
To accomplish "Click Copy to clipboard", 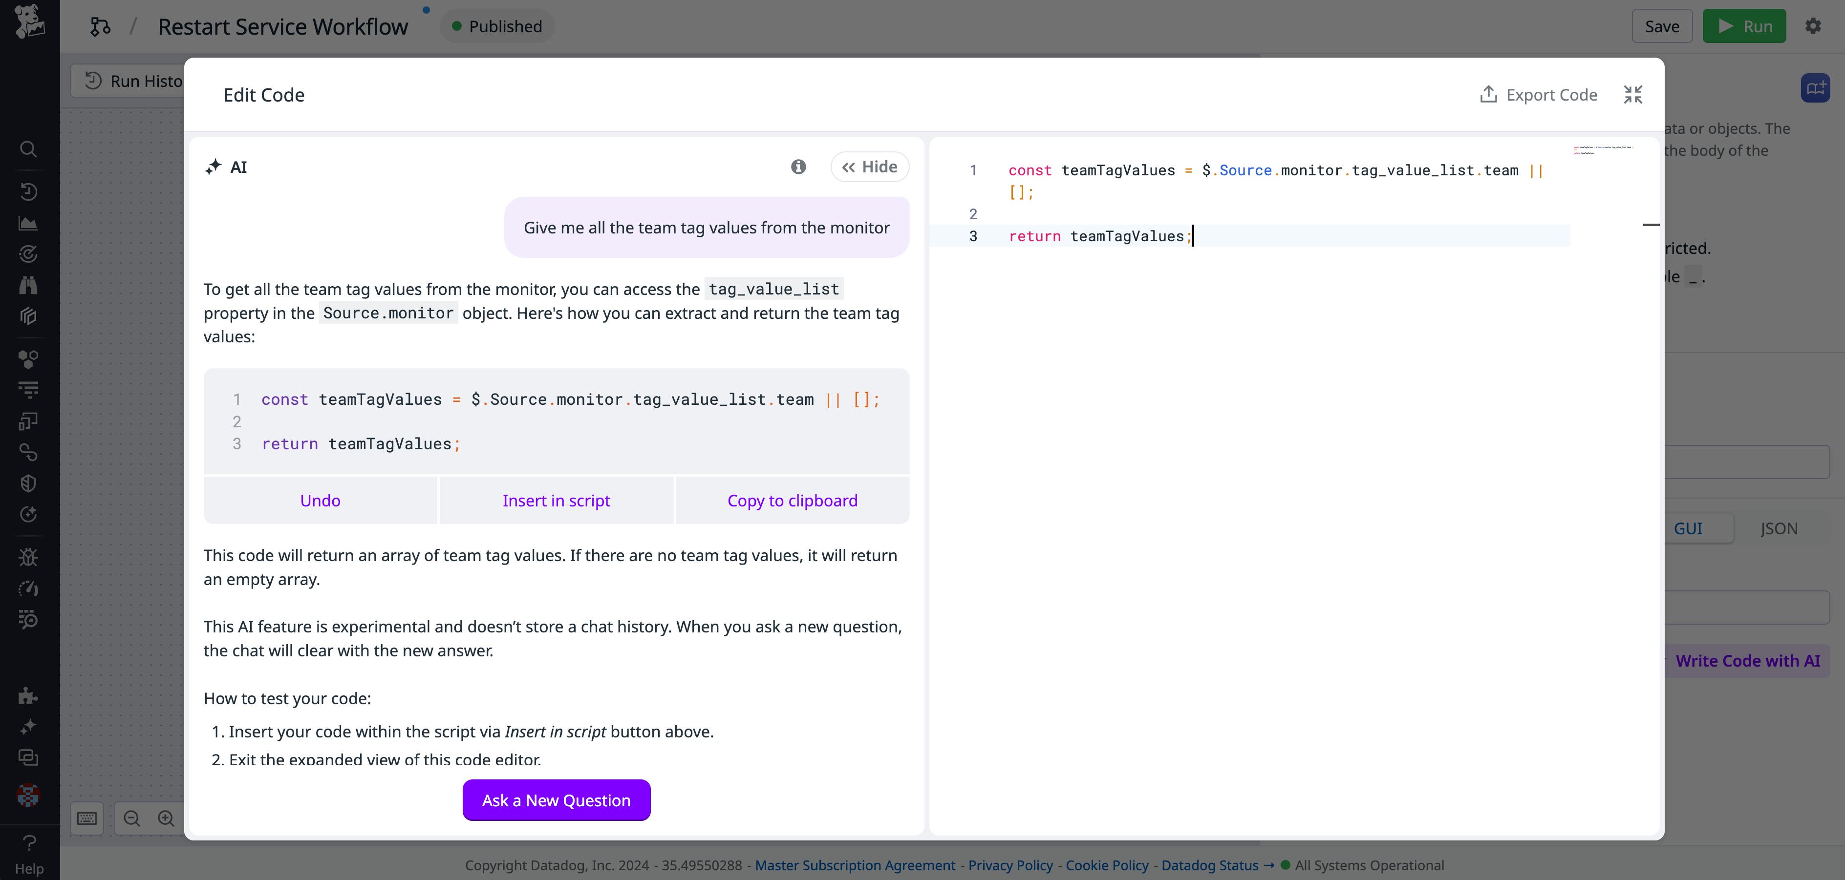I will (792, 501).
